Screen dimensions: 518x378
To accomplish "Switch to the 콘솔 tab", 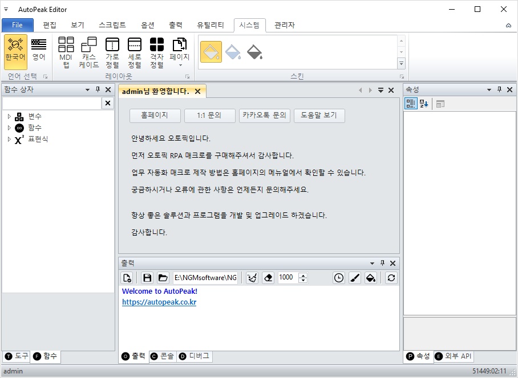I will point(162,356).
